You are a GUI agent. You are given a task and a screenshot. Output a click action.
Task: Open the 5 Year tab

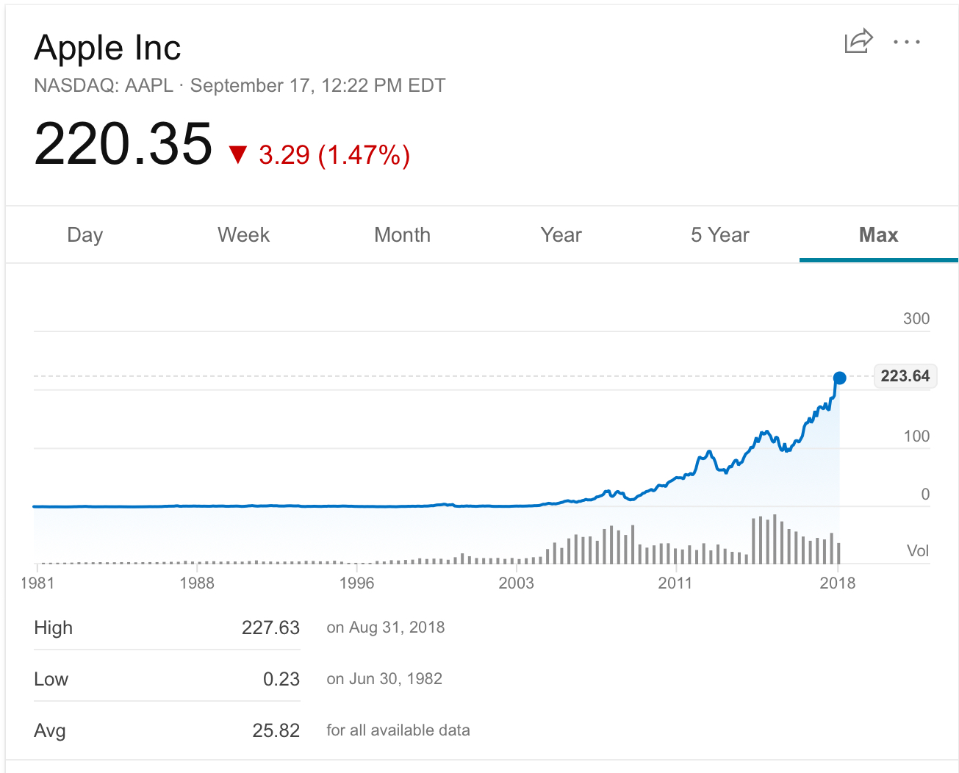pyautogui.click(x=719, y=235)
